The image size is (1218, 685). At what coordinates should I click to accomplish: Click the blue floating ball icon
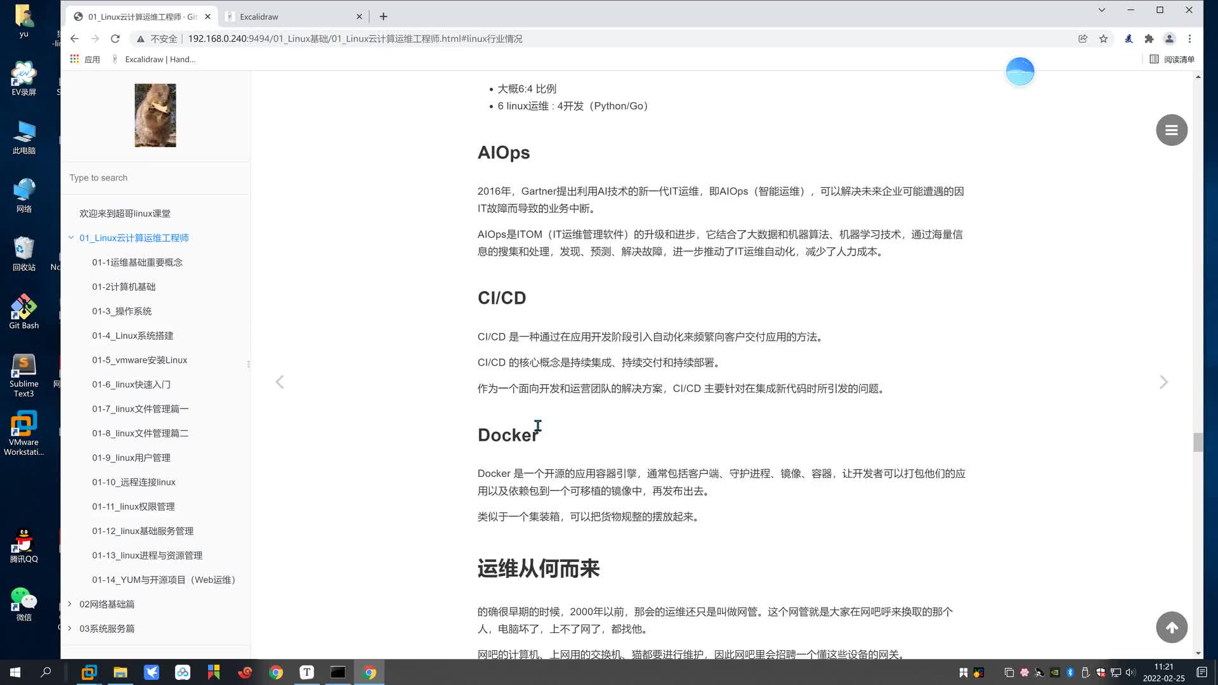tap(1019, 71)
